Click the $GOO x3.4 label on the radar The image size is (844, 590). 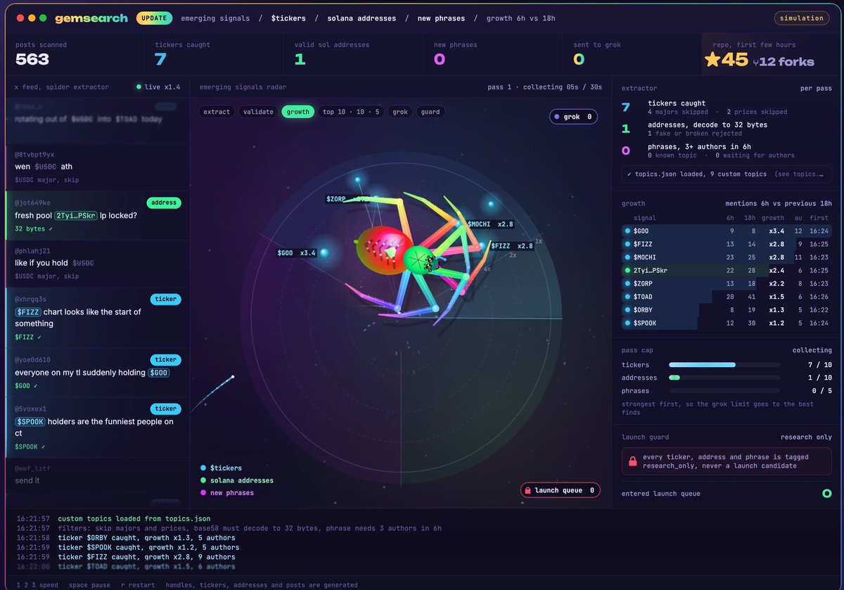pos(296,253)
